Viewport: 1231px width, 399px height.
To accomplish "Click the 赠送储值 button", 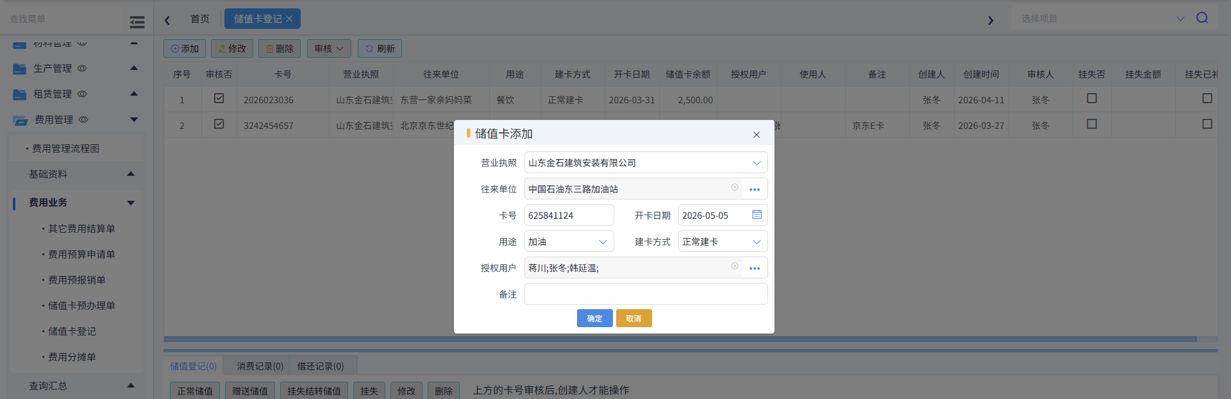I will (x=250, y=391).
